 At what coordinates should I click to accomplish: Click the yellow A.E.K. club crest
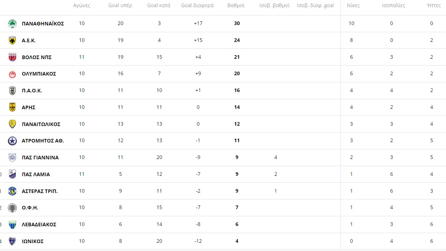tap(13, 40)
